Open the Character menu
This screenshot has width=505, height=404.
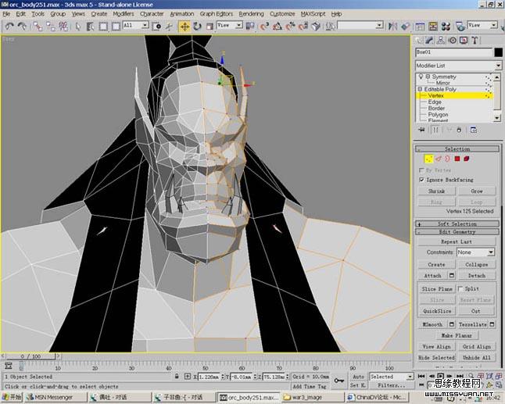(x=152, y=14)
